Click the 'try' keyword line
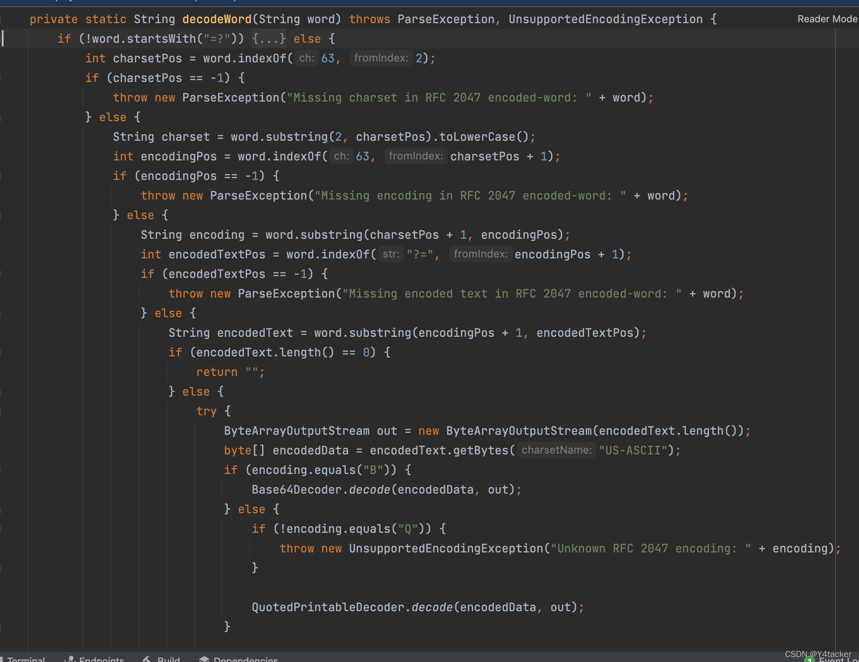The image size is (859, 662). (x=207, y=411)
